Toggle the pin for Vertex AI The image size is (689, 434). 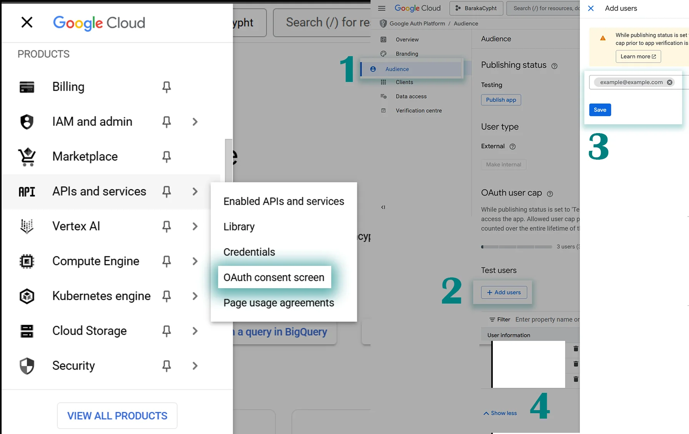(x=167, y=226)
